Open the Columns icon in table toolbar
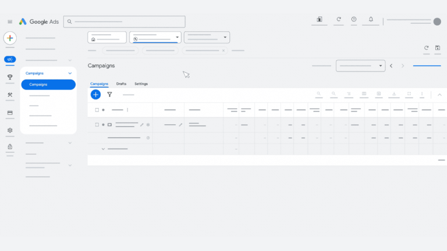447x251 pixels. point(364,94)
